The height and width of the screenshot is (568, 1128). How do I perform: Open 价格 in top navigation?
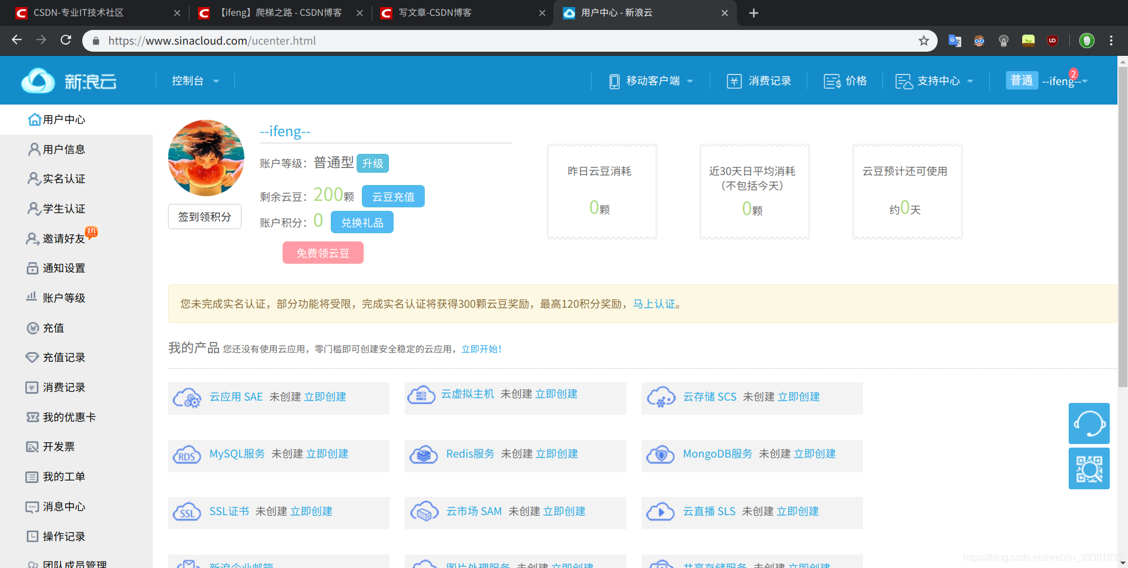pyautogui.click(x=845, y=80)
